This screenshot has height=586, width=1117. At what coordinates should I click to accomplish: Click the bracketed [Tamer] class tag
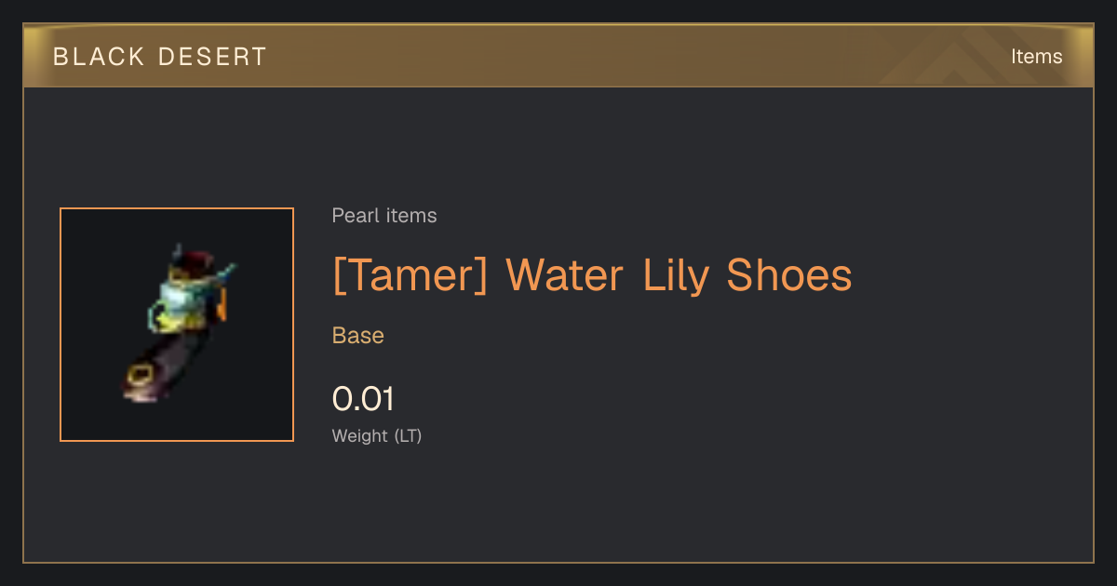pyautogui.click(x=410, y=275)
